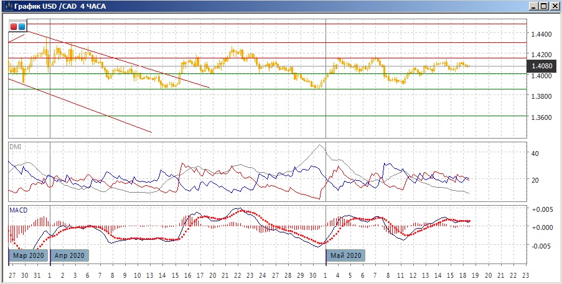Click the current price label 1.4080
The image size is (562, 284).
click(540, 65)
